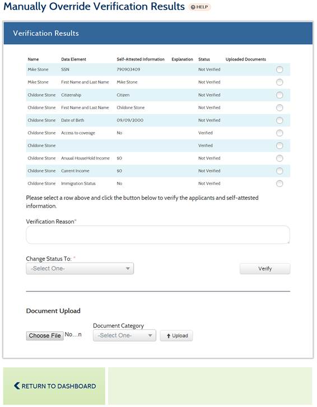Select radio for Immigration Status row

pos(279,184)
